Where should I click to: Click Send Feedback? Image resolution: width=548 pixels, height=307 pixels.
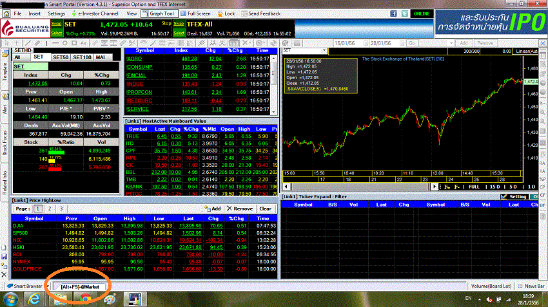(x=260, y=14)
